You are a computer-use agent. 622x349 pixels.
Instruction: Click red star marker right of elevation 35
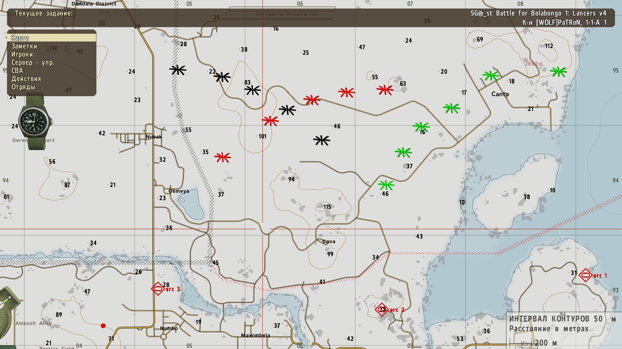pos(223,157)
